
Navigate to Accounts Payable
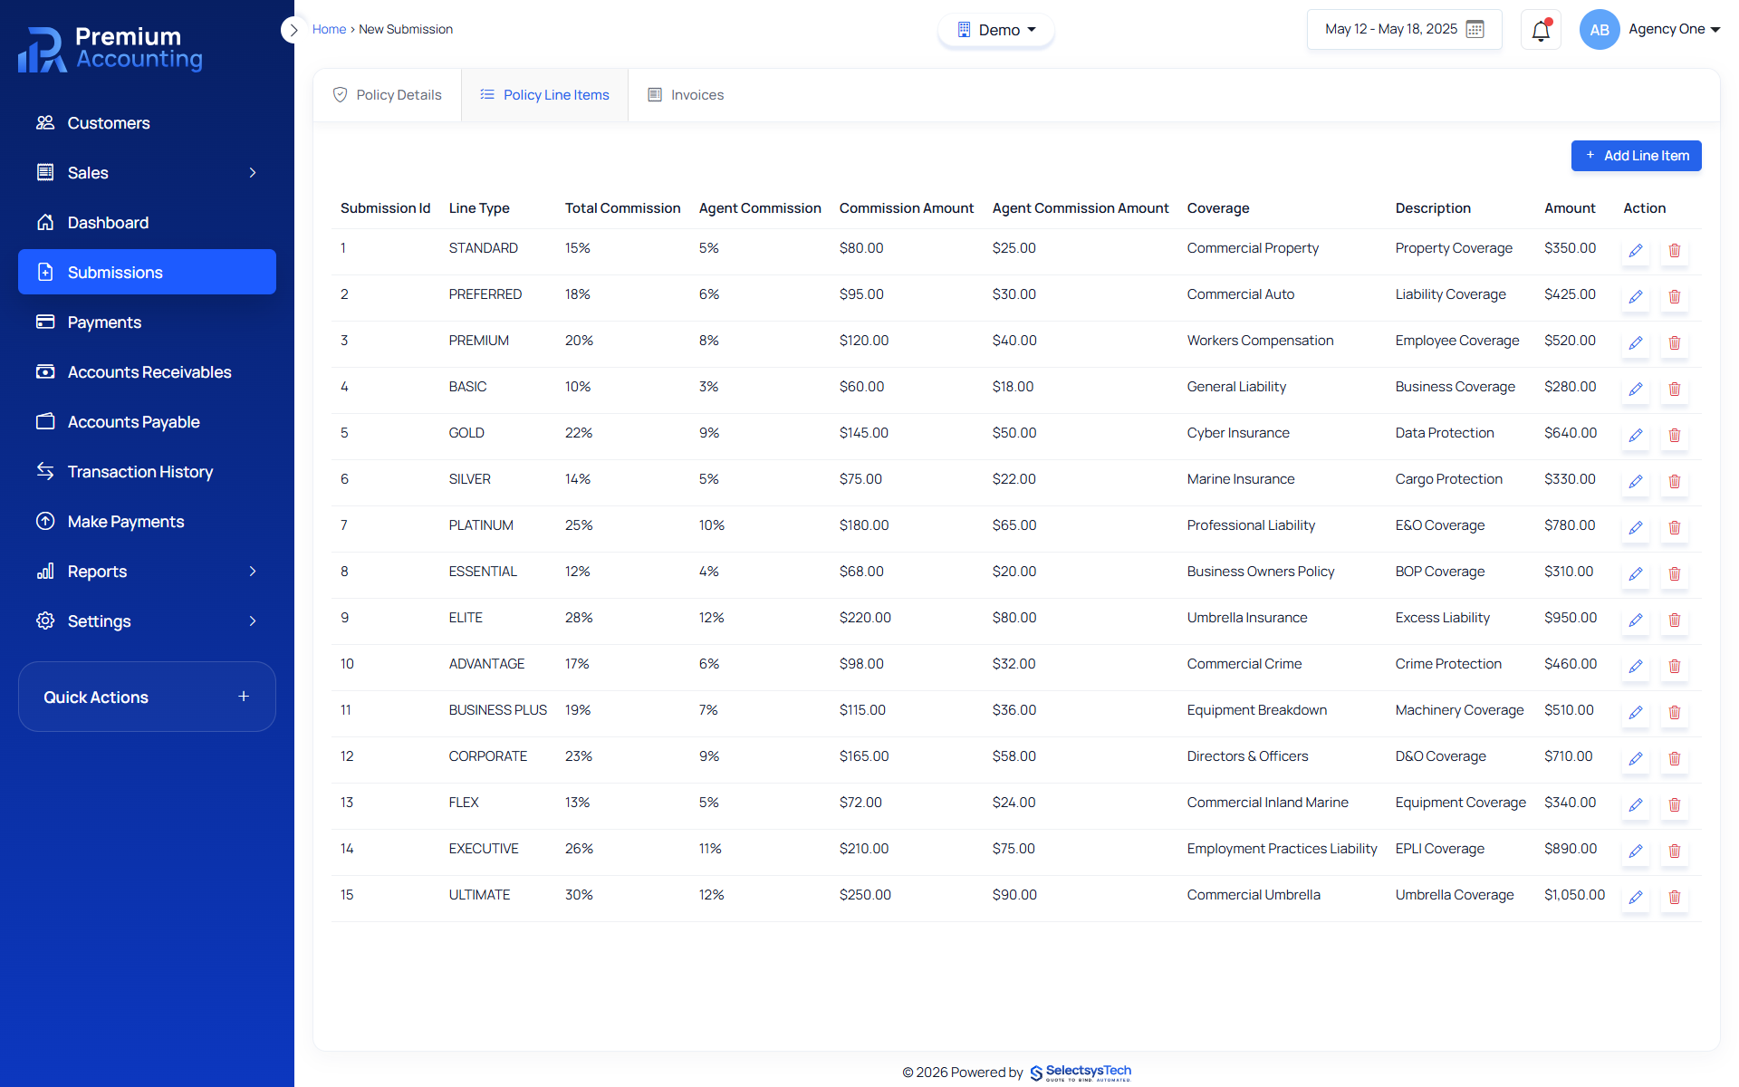coord(147,421)
